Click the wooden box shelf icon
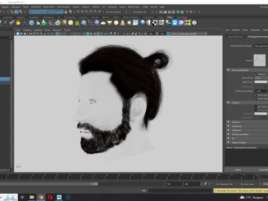 pyautogui.click(x=64, y=23)
